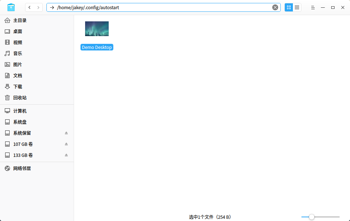The image size is (350, 221).
Task: Click the address bar path field
Action: point(163,7)
